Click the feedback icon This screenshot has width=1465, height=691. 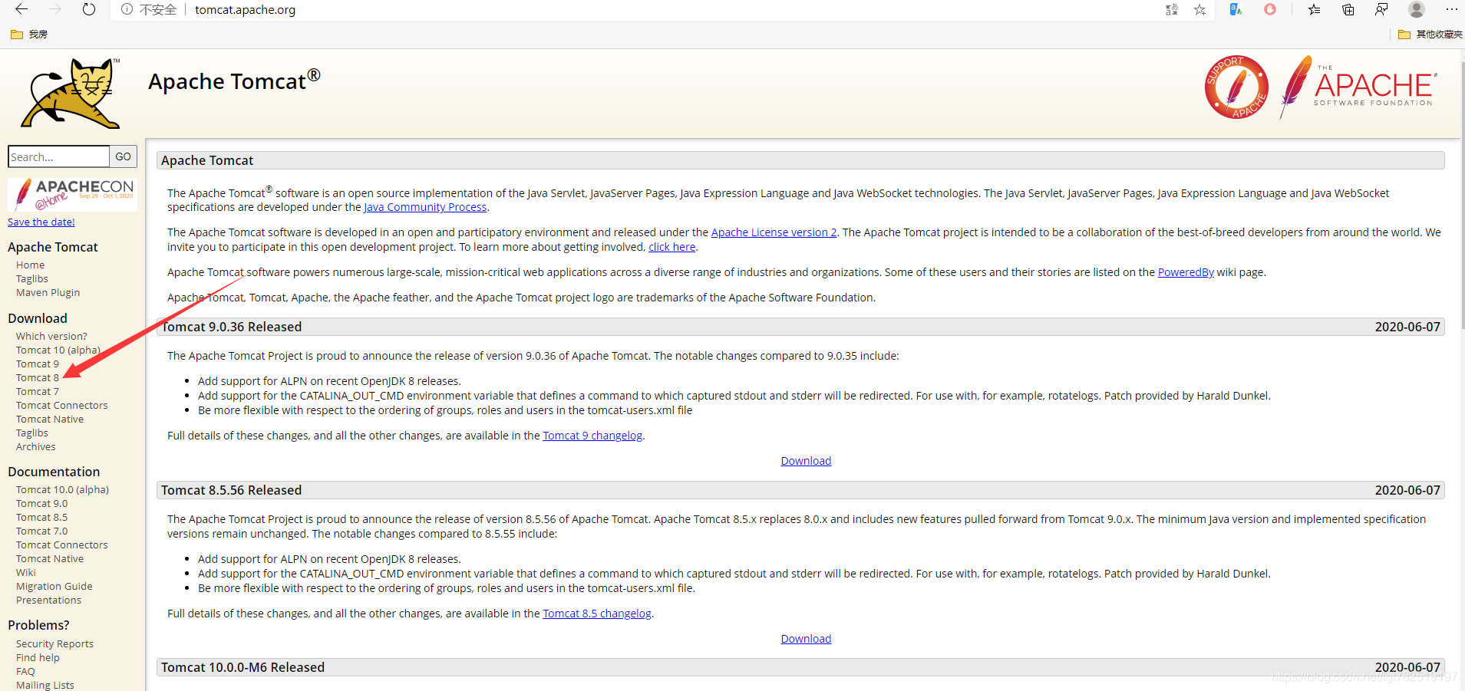1381,9
